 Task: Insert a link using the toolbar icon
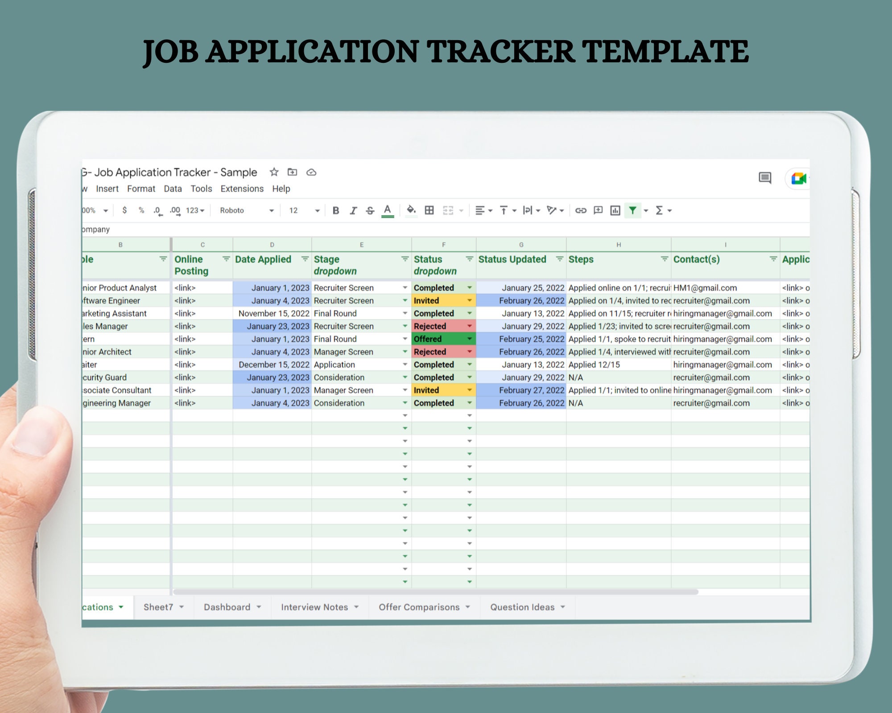pyautogui.click(x=580, y=210)
